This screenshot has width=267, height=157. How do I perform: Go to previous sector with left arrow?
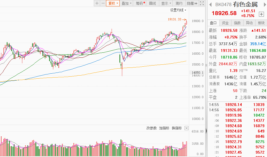(210, 4)
